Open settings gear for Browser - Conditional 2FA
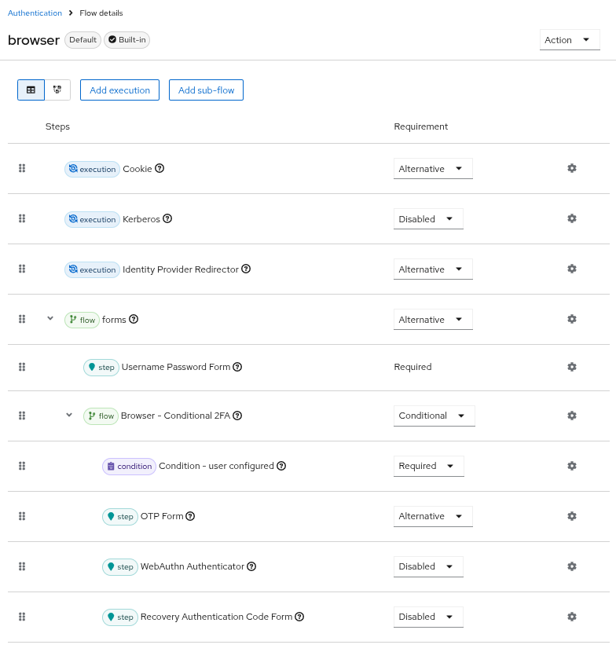The width and height of the screenshot is (616, 652). coord(572,416)
